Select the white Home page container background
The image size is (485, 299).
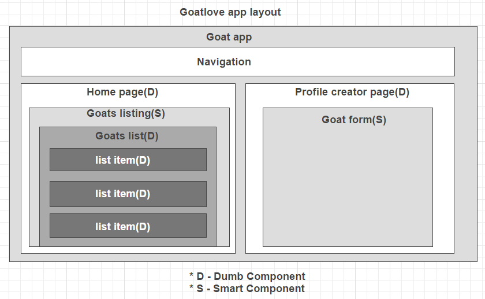25,174
